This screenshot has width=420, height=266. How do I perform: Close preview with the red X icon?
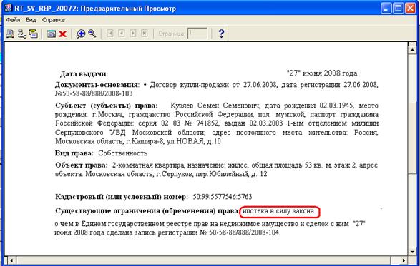click(63, 34)
